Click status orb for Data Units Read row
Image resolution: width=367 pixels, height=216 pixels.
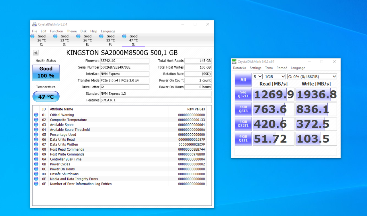(36, 139)
